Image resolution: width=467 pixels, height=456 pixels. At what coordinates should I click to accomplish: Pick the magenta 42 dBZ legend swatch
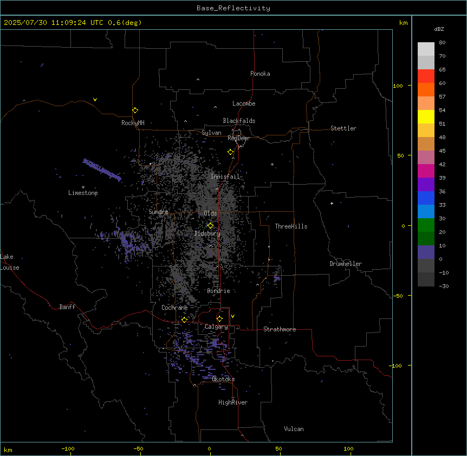(x=426, y=171)
